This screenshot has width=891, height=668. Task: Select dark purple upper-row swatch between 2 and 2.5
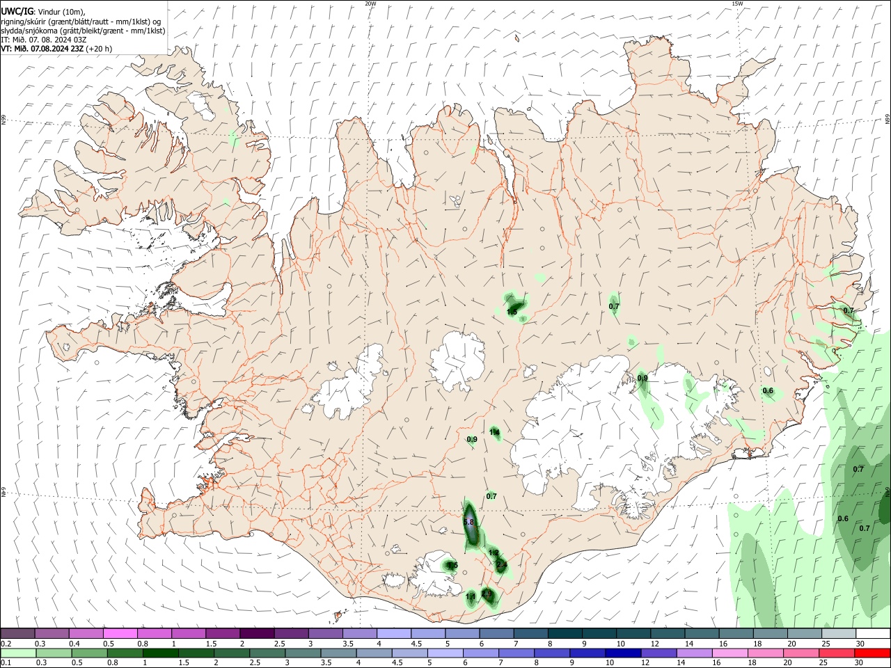tap(257, 633)
